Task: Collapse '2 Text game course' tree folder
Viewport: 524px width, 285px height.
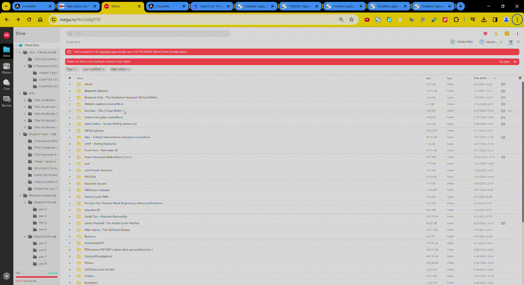Action: (25, 66)
